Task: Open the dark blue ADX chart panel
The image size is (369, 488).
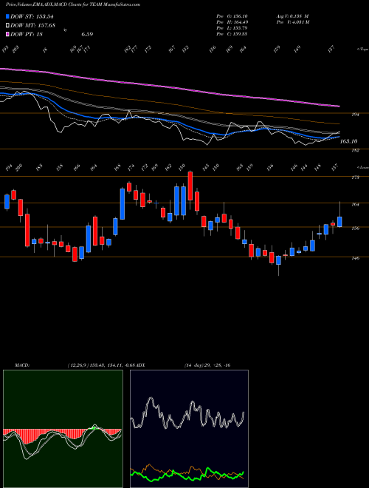Action: pyautogui.click(x=189, y=429)
